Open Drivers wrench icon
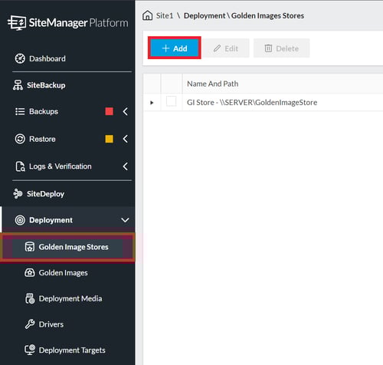This screenshot has height=365, width=383. coord(30,324)
